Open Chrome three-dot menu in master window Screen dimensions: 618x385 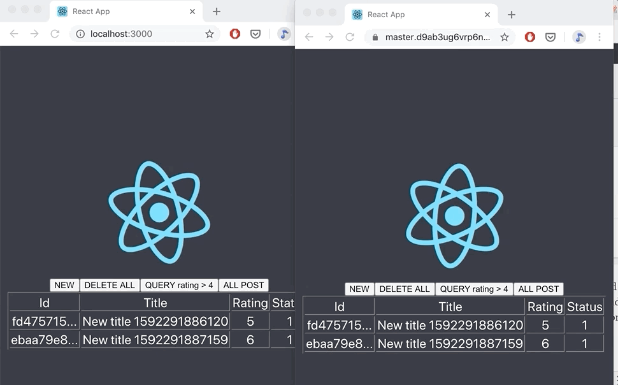coord(600,37)
